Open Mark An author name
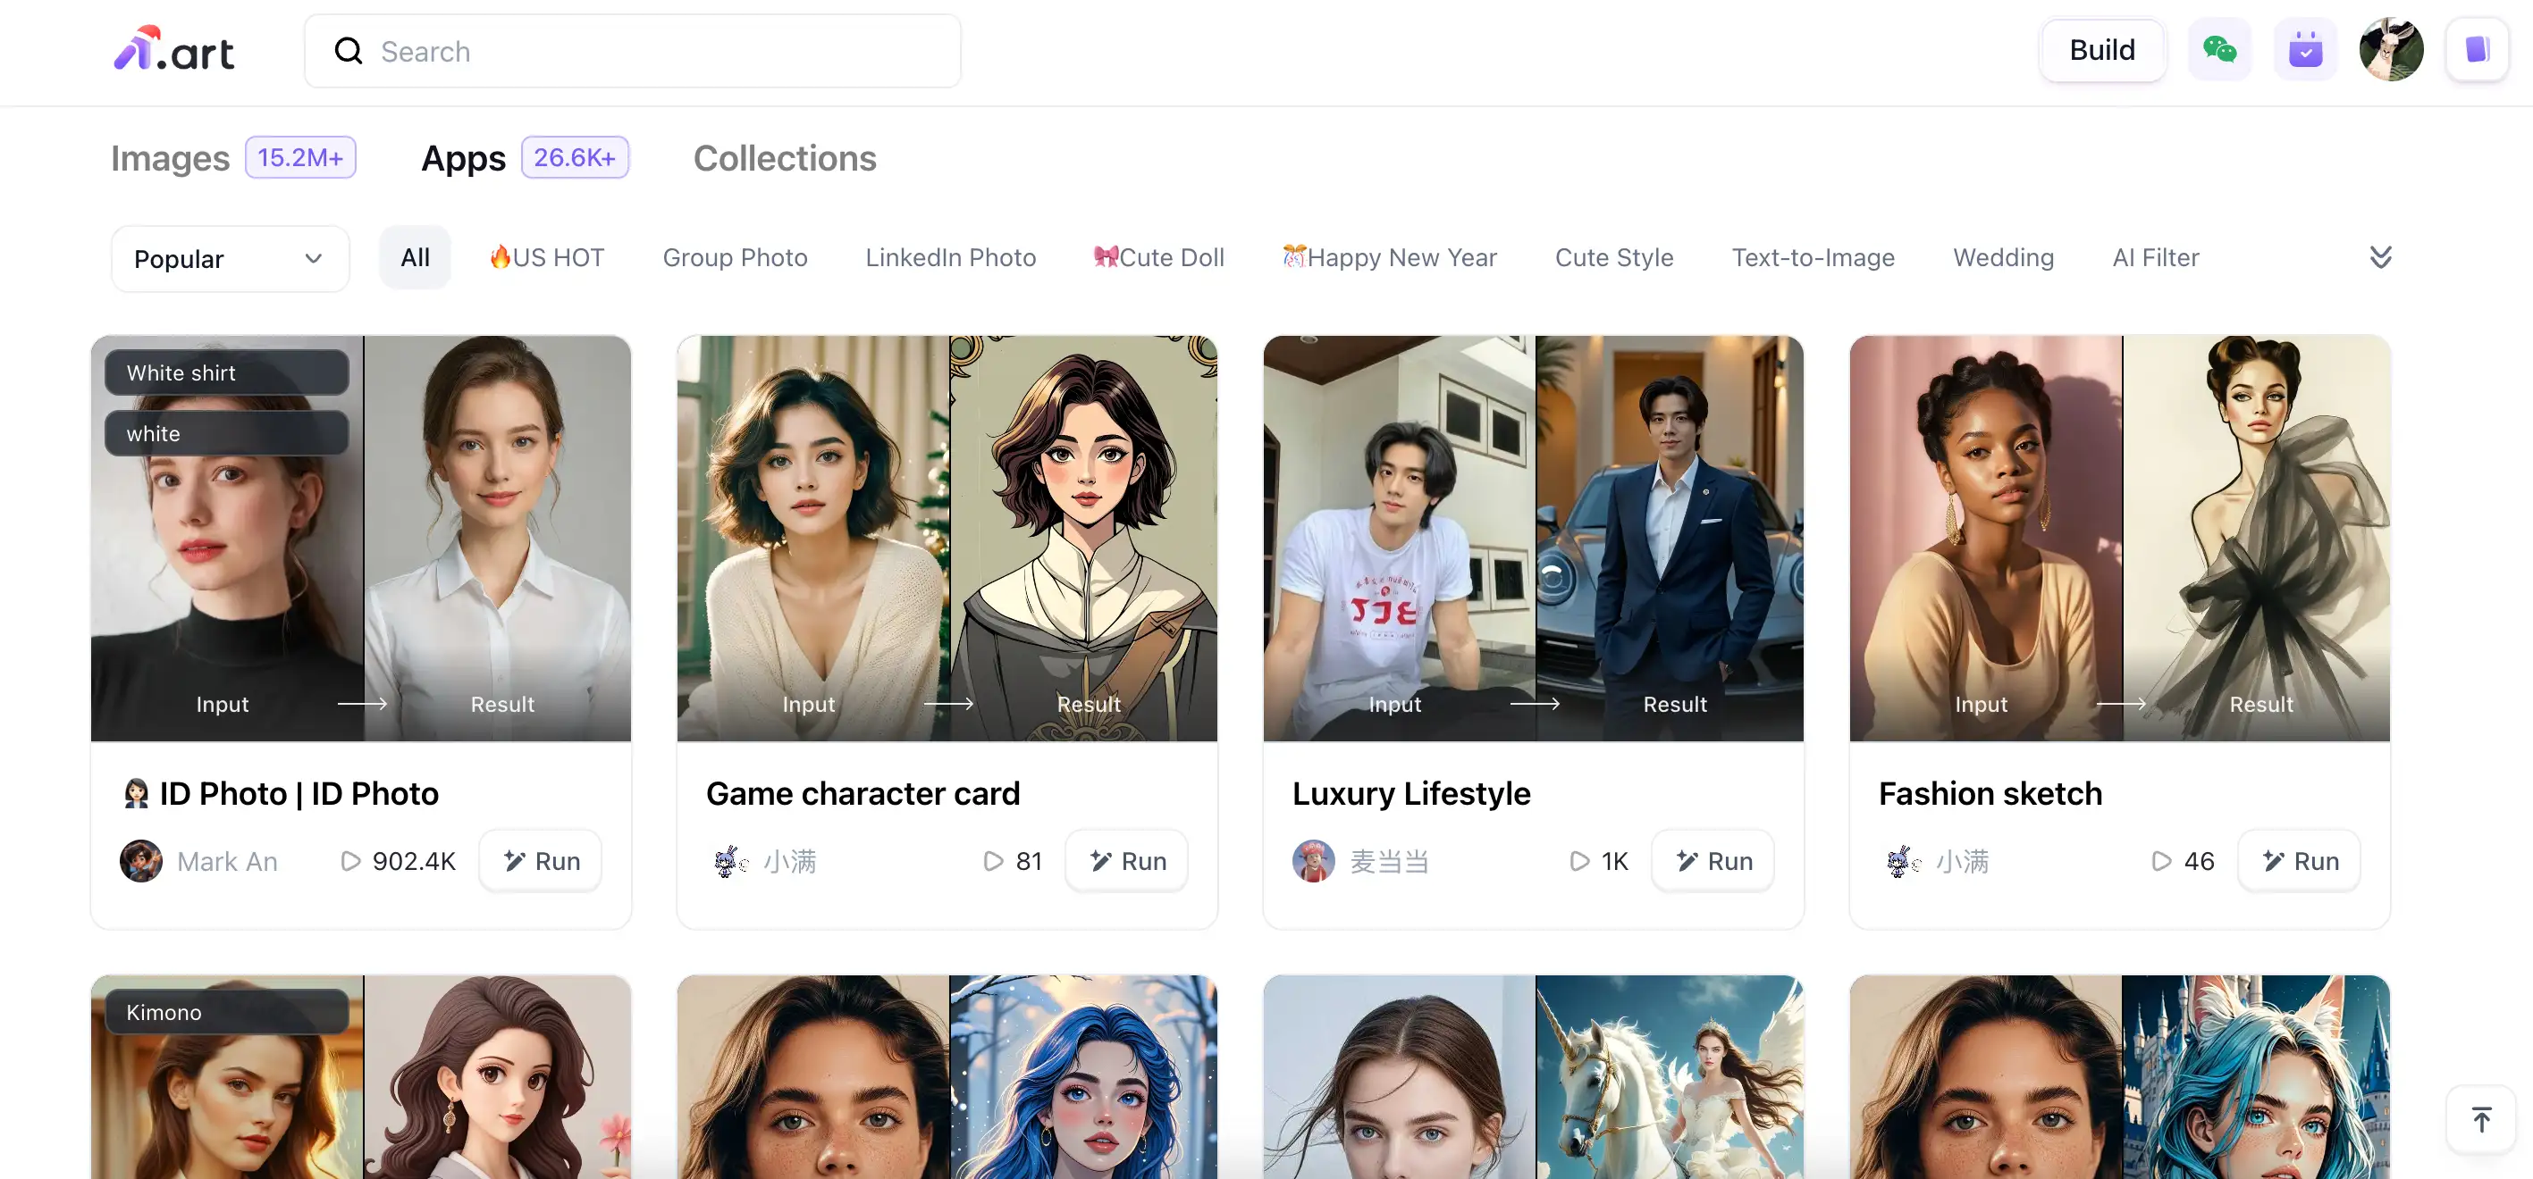Image resolution: width=2533 pixels, height=1179 pixels. point(227,862)
